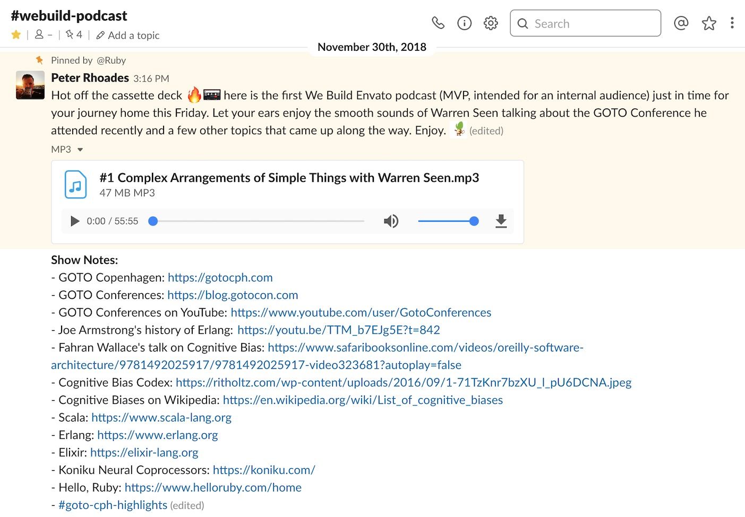The width and height of the screenshot is (745, 517).
Task: Open Complex Arrangements of Simple Things mp3 title
Action: [289, 178]
